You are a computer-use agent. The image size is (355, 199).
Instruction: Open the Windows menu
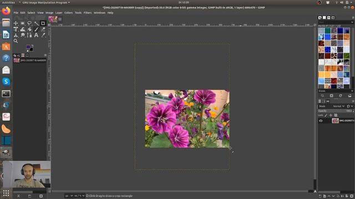(99, 13)
